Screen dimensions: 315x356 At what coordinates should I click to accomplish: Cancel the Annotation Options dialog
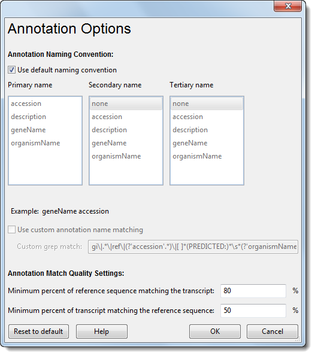click(272, 331)
